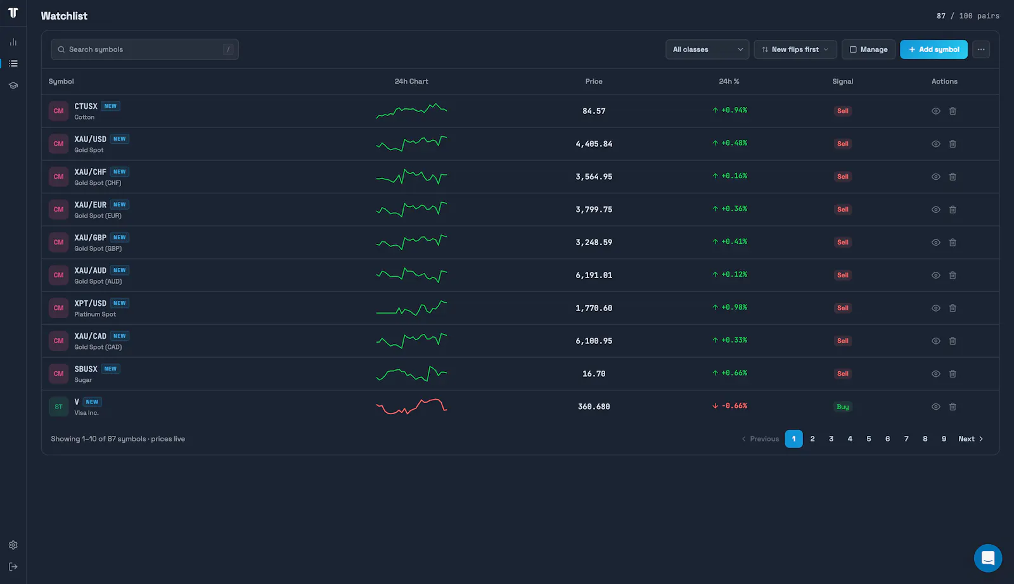
Task: Click the Signal column header
Action: point(843,82)
